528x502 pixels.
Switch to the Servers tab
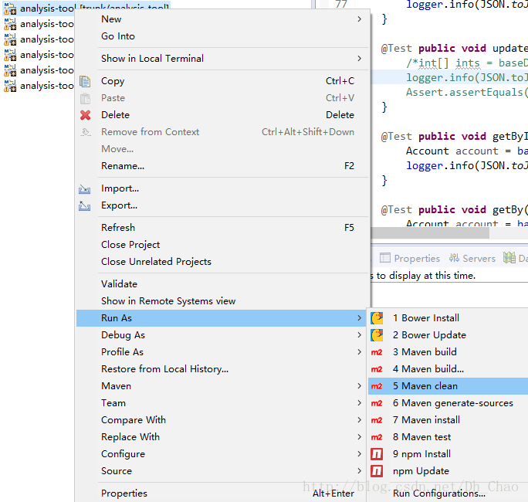pyautogui.click(x=472, y=259)
